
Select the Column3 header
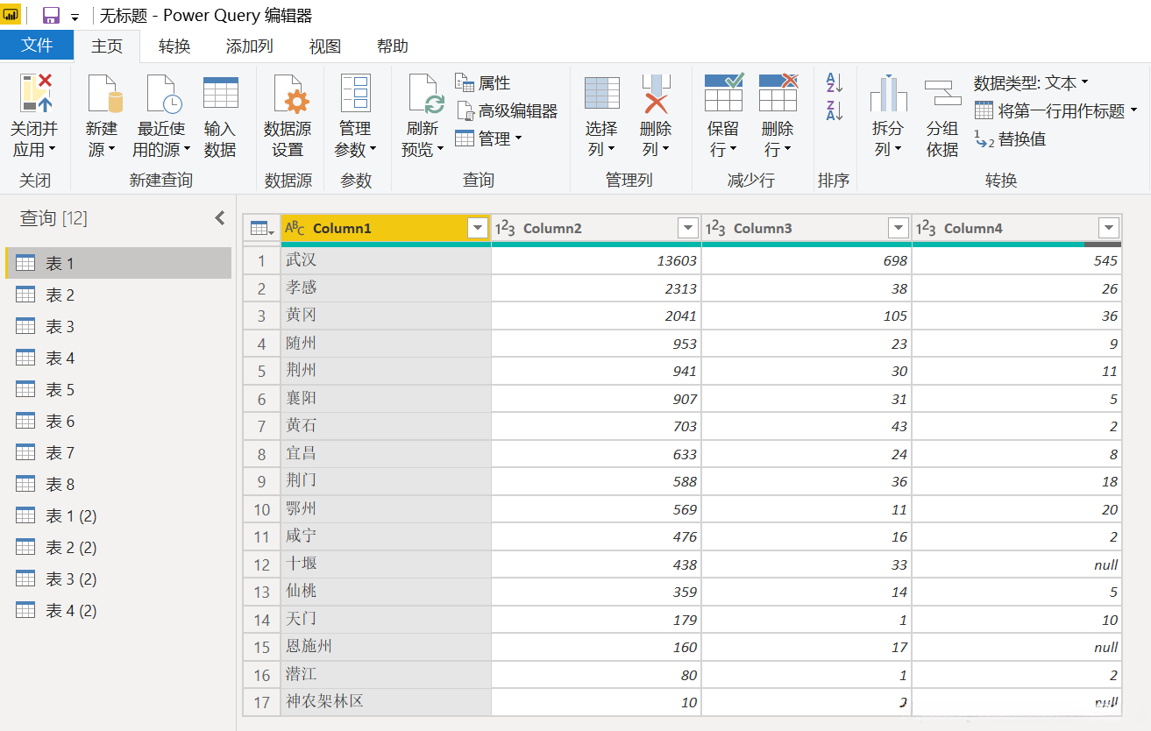(806, 229)
